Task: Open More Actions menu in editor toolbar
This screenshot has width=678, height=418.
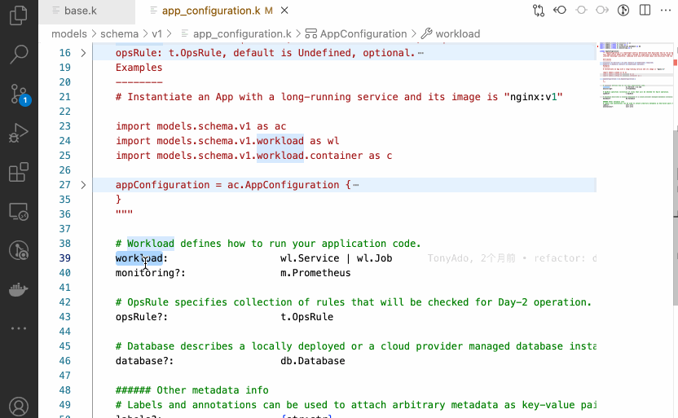Action: pos(666,10)
